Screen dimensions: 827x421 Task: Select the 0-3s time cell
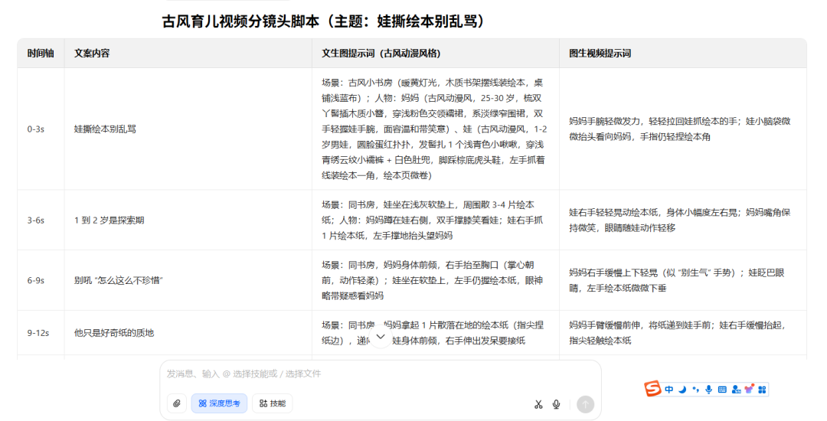(x=41, y=129)
